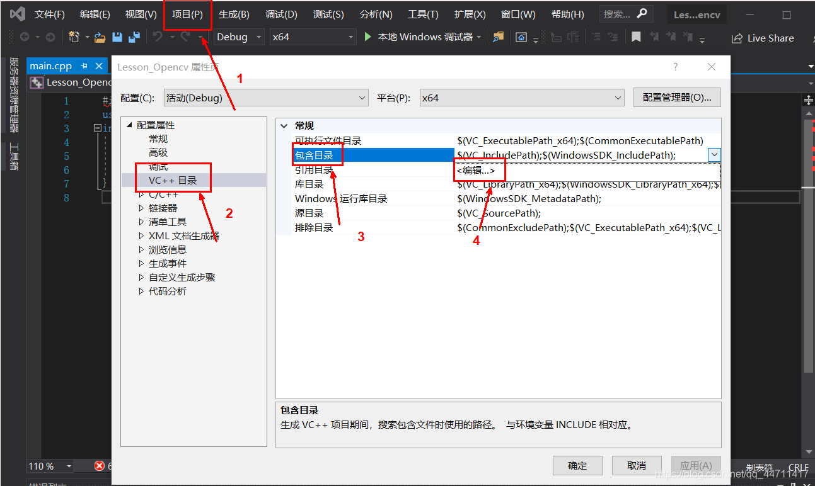Collapse the 常规 property section
The width and height of the screenshot is (815, 486).
[x=284, y=126]
